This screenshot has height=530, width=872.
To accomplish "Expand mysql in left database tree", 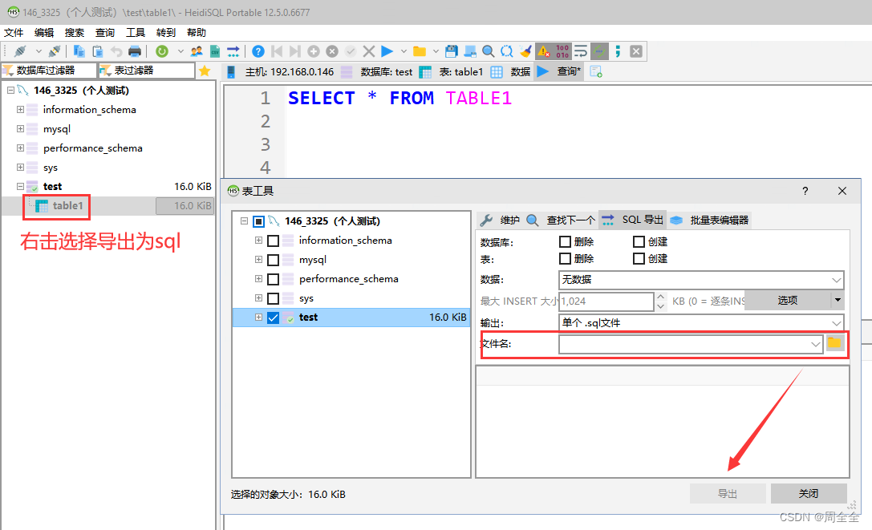I will click(21, 128).
